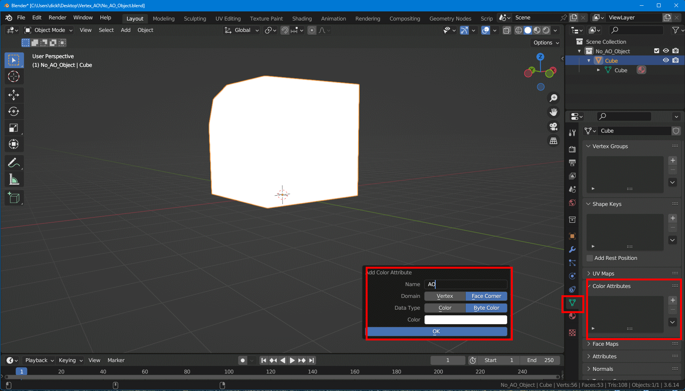The image size is (685, 391).
Task: Select the Add Cube tool
Action: pos(14,198)
